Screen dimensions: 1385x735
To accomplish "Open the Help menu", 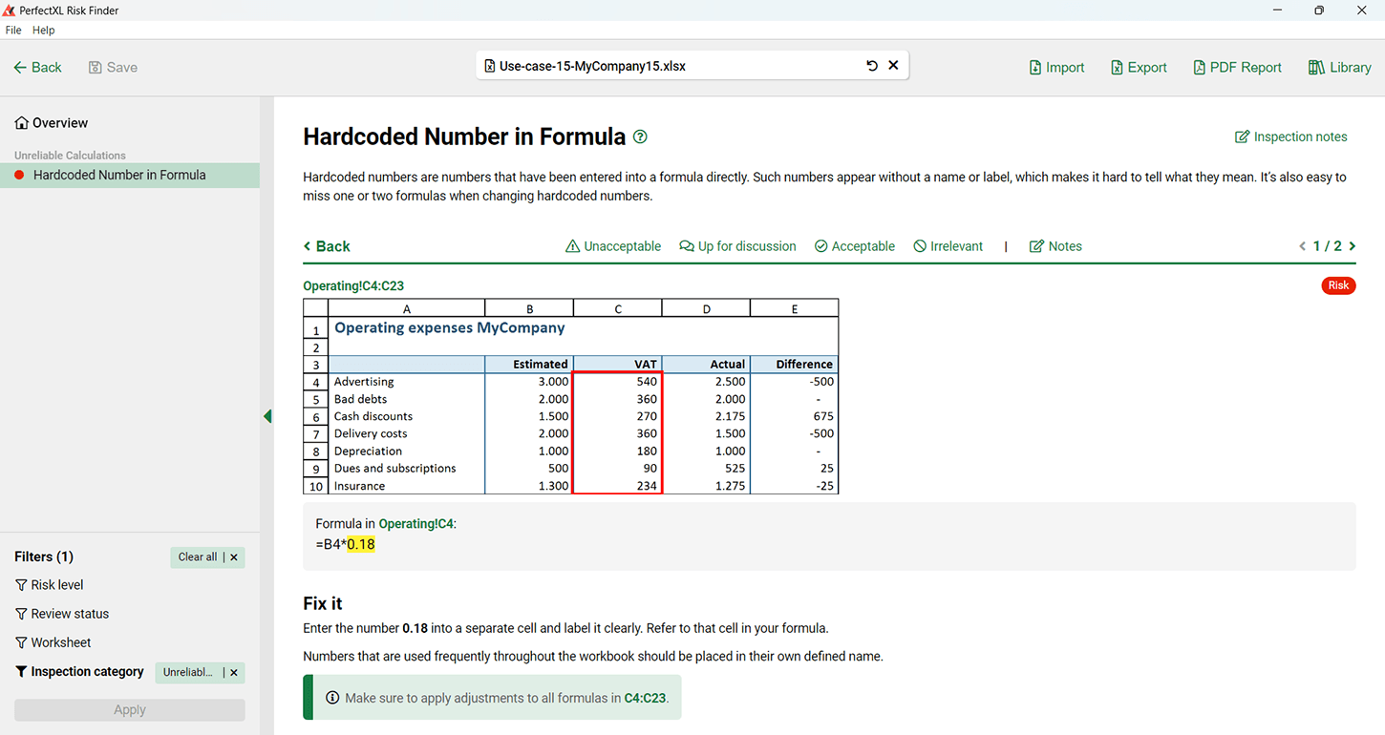I will 43,30.
